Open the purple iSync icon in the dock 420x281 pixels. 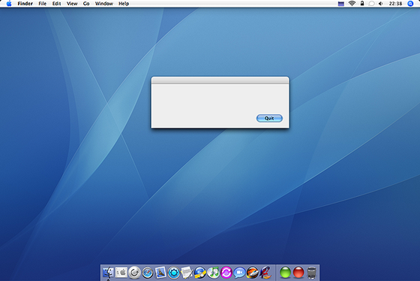226,273
